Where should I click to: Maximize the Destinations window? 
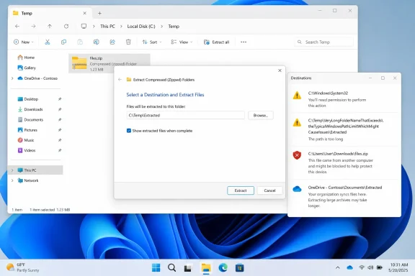(383, 78)
